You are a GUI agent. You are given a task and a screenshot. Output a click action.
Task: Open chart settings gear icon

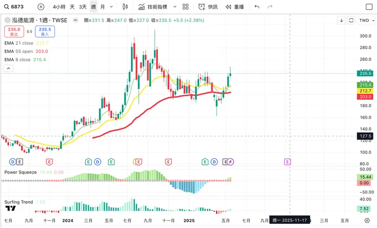click(x=367, y=220)
